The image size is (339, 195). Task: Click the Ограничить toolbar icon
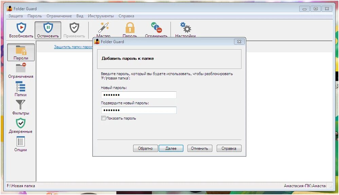pyautogui.click(x=156, y=28)
